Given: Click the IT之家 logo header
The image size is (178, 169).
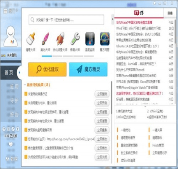Looking at the screenshot, I should point(139,13).
